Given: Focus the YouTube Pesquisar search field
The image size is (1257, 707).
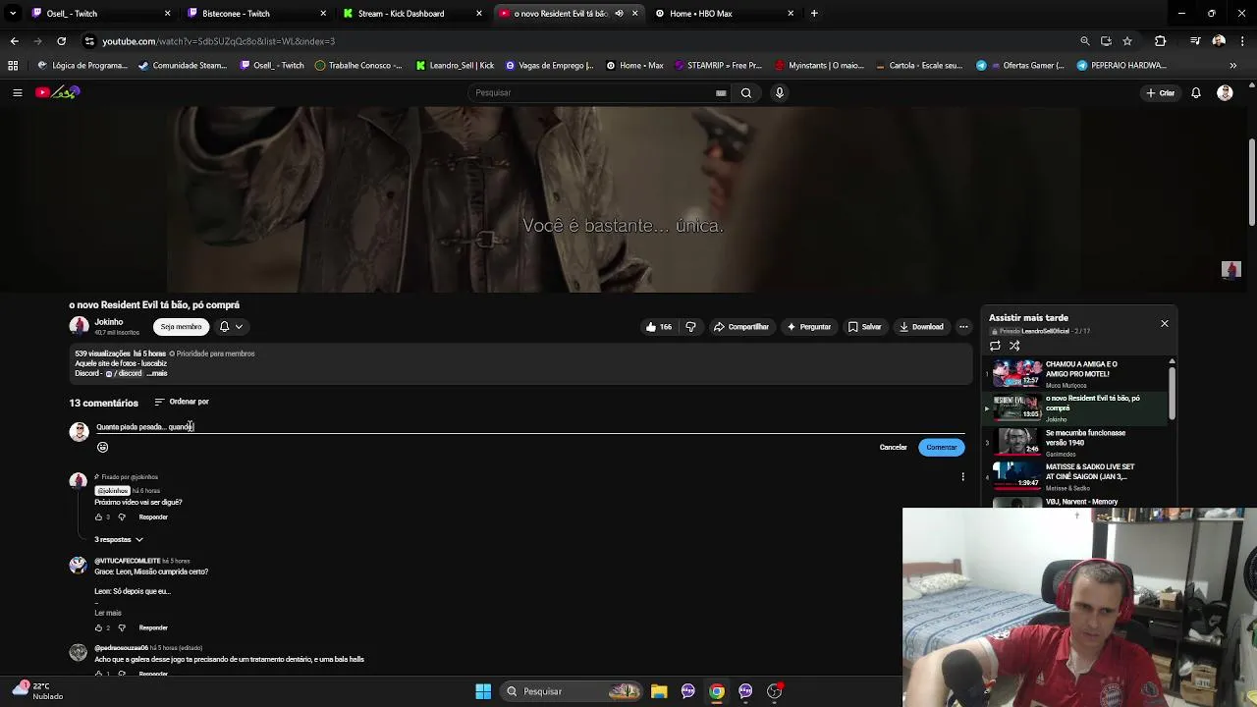Looking at the screenshot, I should point(594,93).
